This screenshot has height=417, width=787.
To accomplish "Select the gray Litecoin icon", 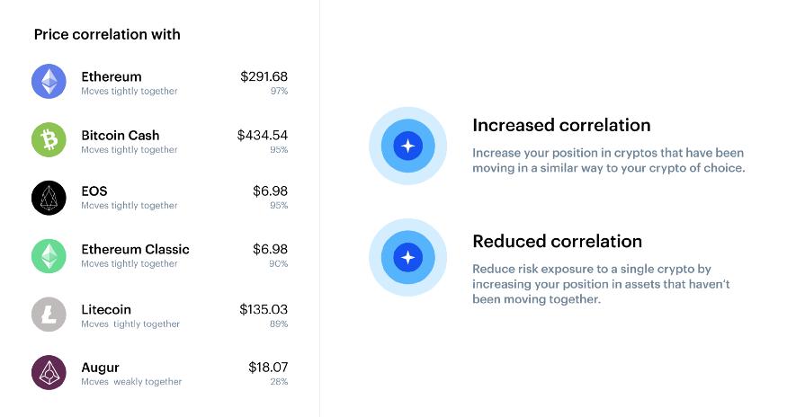I will click(x=49, y=314).
